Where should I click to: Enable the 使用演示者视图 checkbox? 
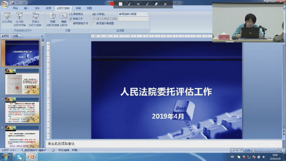(94, 23)
